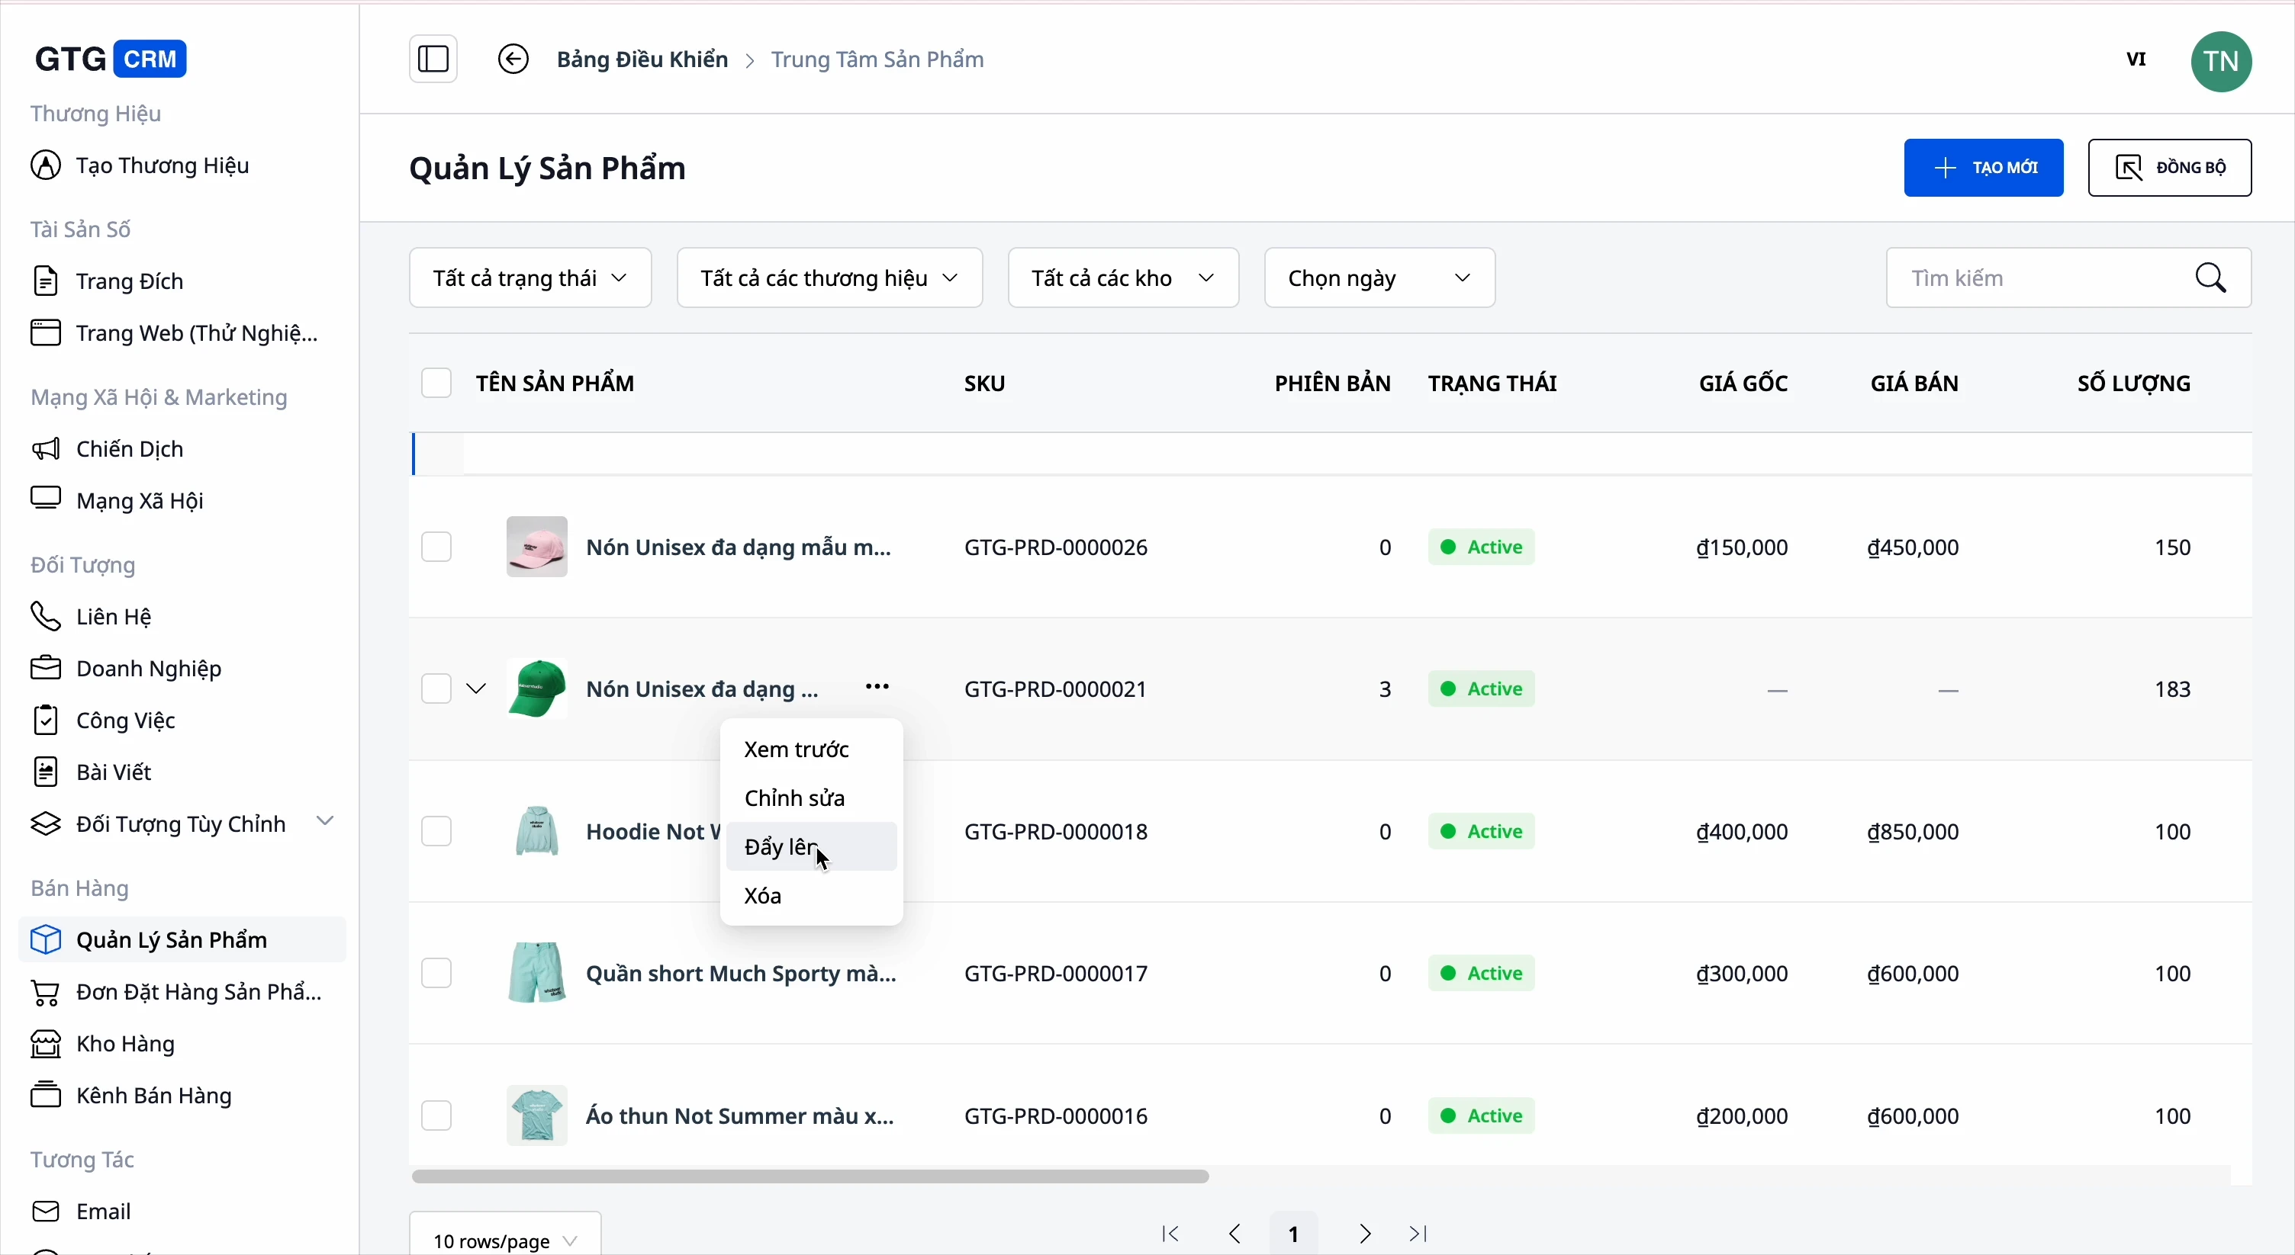The width and height of the screenshot is (2295, 1255).
Task: Go to Đơn Đặt Hàng cart icon
Action: (46, 993)
